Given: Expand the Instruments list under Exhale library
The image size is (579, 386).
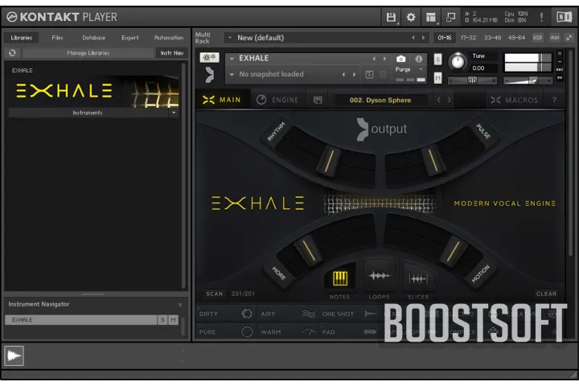Looking at the screenshot, I should click(x=88, y=113).
